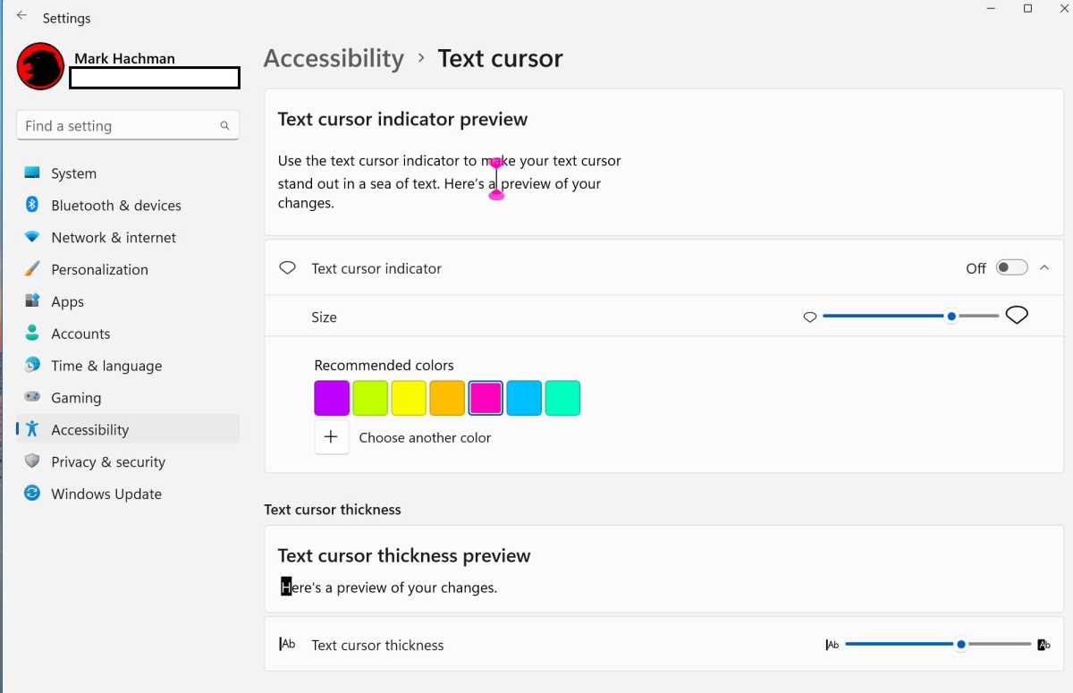Click the Bluetooth & devices icon
The height and width of the screenshot is (693, 1073).
coord(32,205)
